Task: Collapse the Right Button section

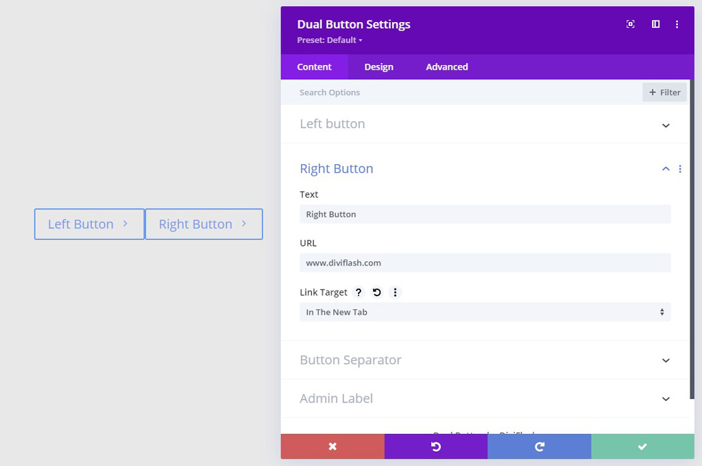Action: pyautogui.click(x=666, y=169)
